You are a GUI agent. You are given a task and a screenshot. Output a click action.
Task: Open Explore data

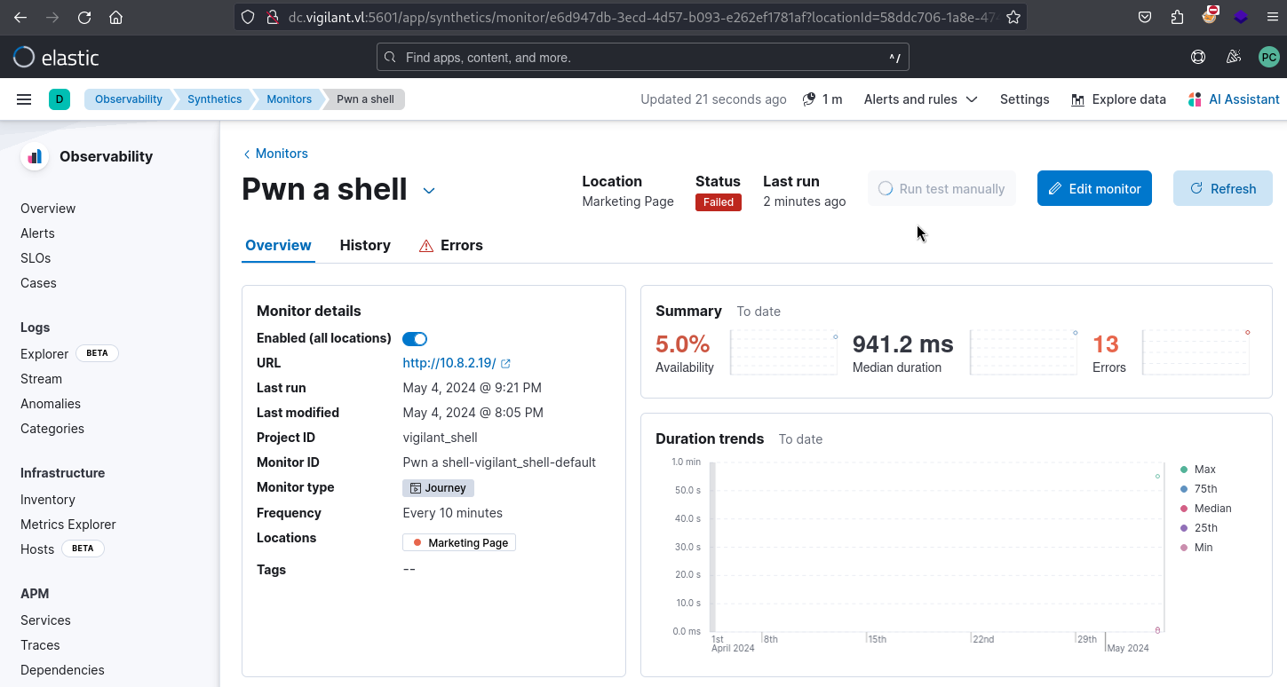(1118, 99)
